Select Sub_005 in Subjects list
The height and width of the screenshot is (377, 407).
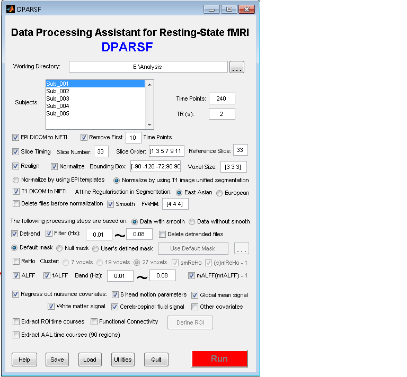click(95, 113)
